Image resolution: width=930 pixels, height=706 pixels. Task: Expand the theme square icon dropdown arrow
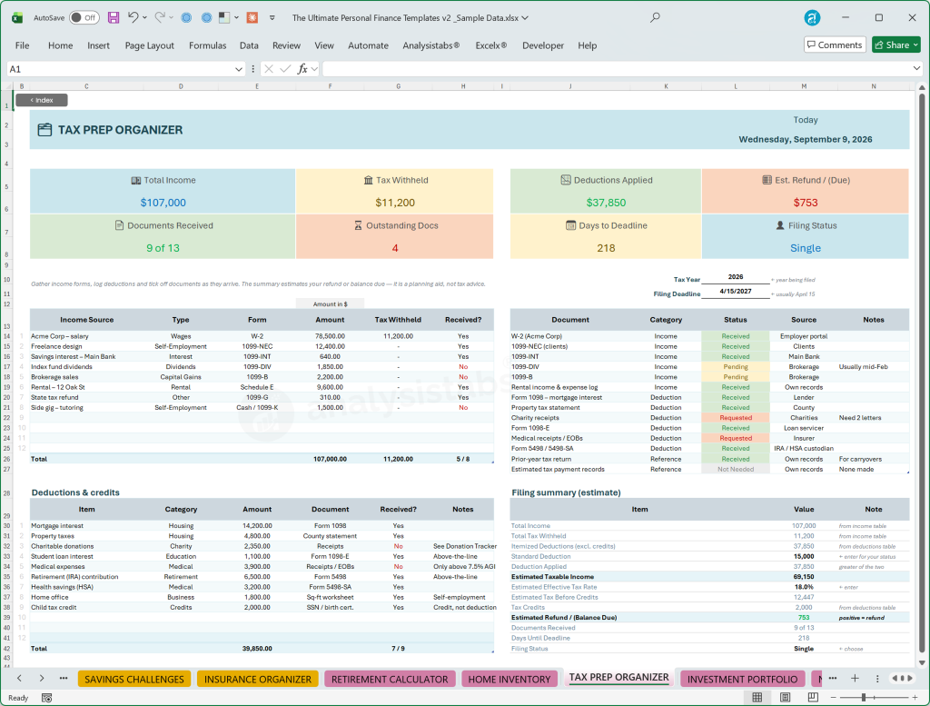[237, 18]
